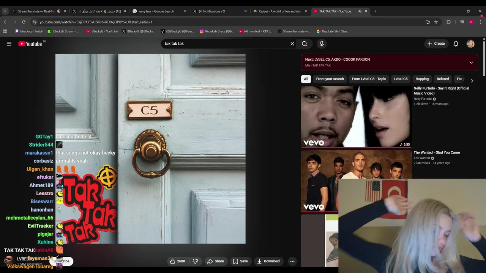This screenshot has width=486, height=273.
Task: Reload the current page
Action: click(x=24, y=22)
